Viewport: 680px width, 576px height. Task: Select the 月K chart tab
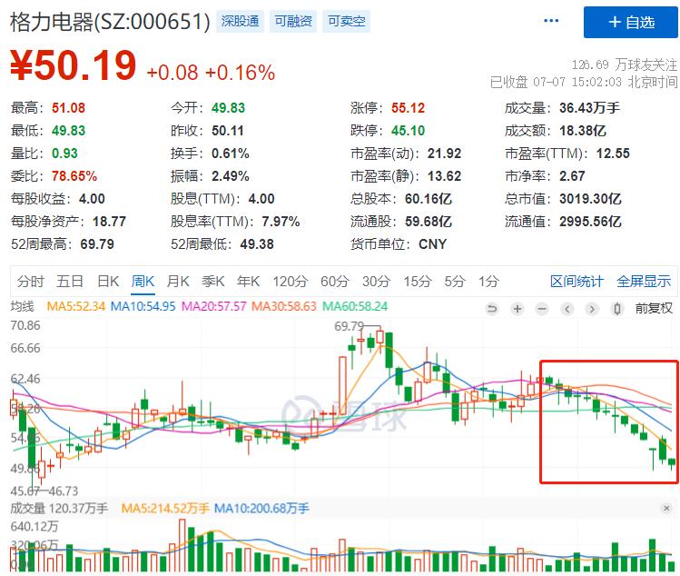pyautogui.click(x=178, y=282)
